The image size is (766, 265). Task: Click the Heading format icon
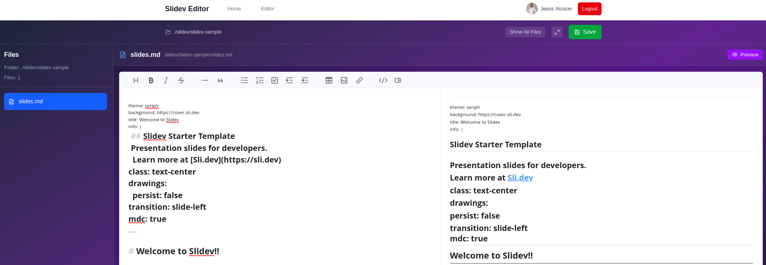(136, 80)
